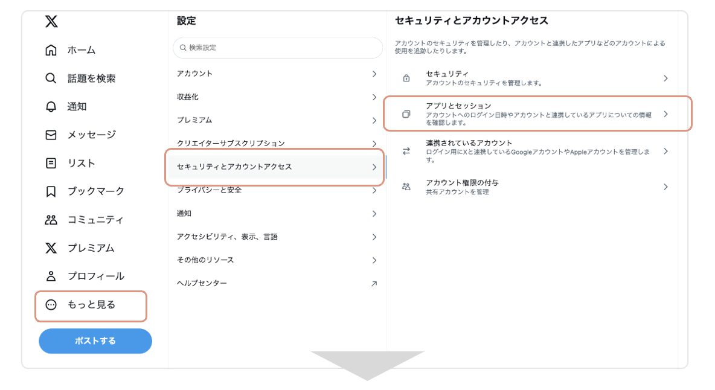Open the messages envelope icon (メッセージ)
Screen dimensions: 715x390
click(51, 135)
